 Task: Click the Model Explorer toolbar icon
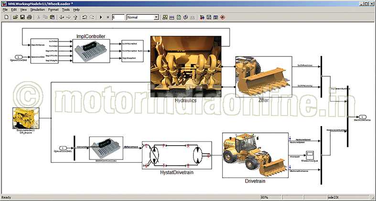(x=185, y=17)
